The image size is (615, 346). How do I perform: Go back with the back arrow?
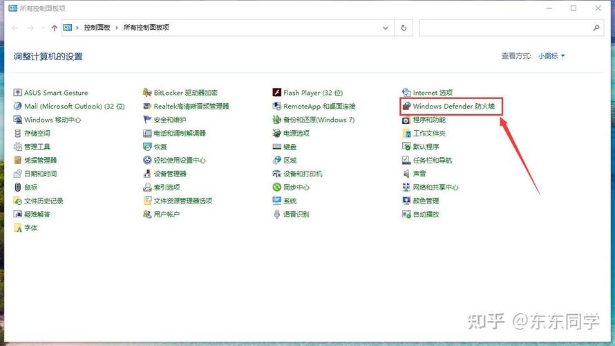click(x=15, y=28)
